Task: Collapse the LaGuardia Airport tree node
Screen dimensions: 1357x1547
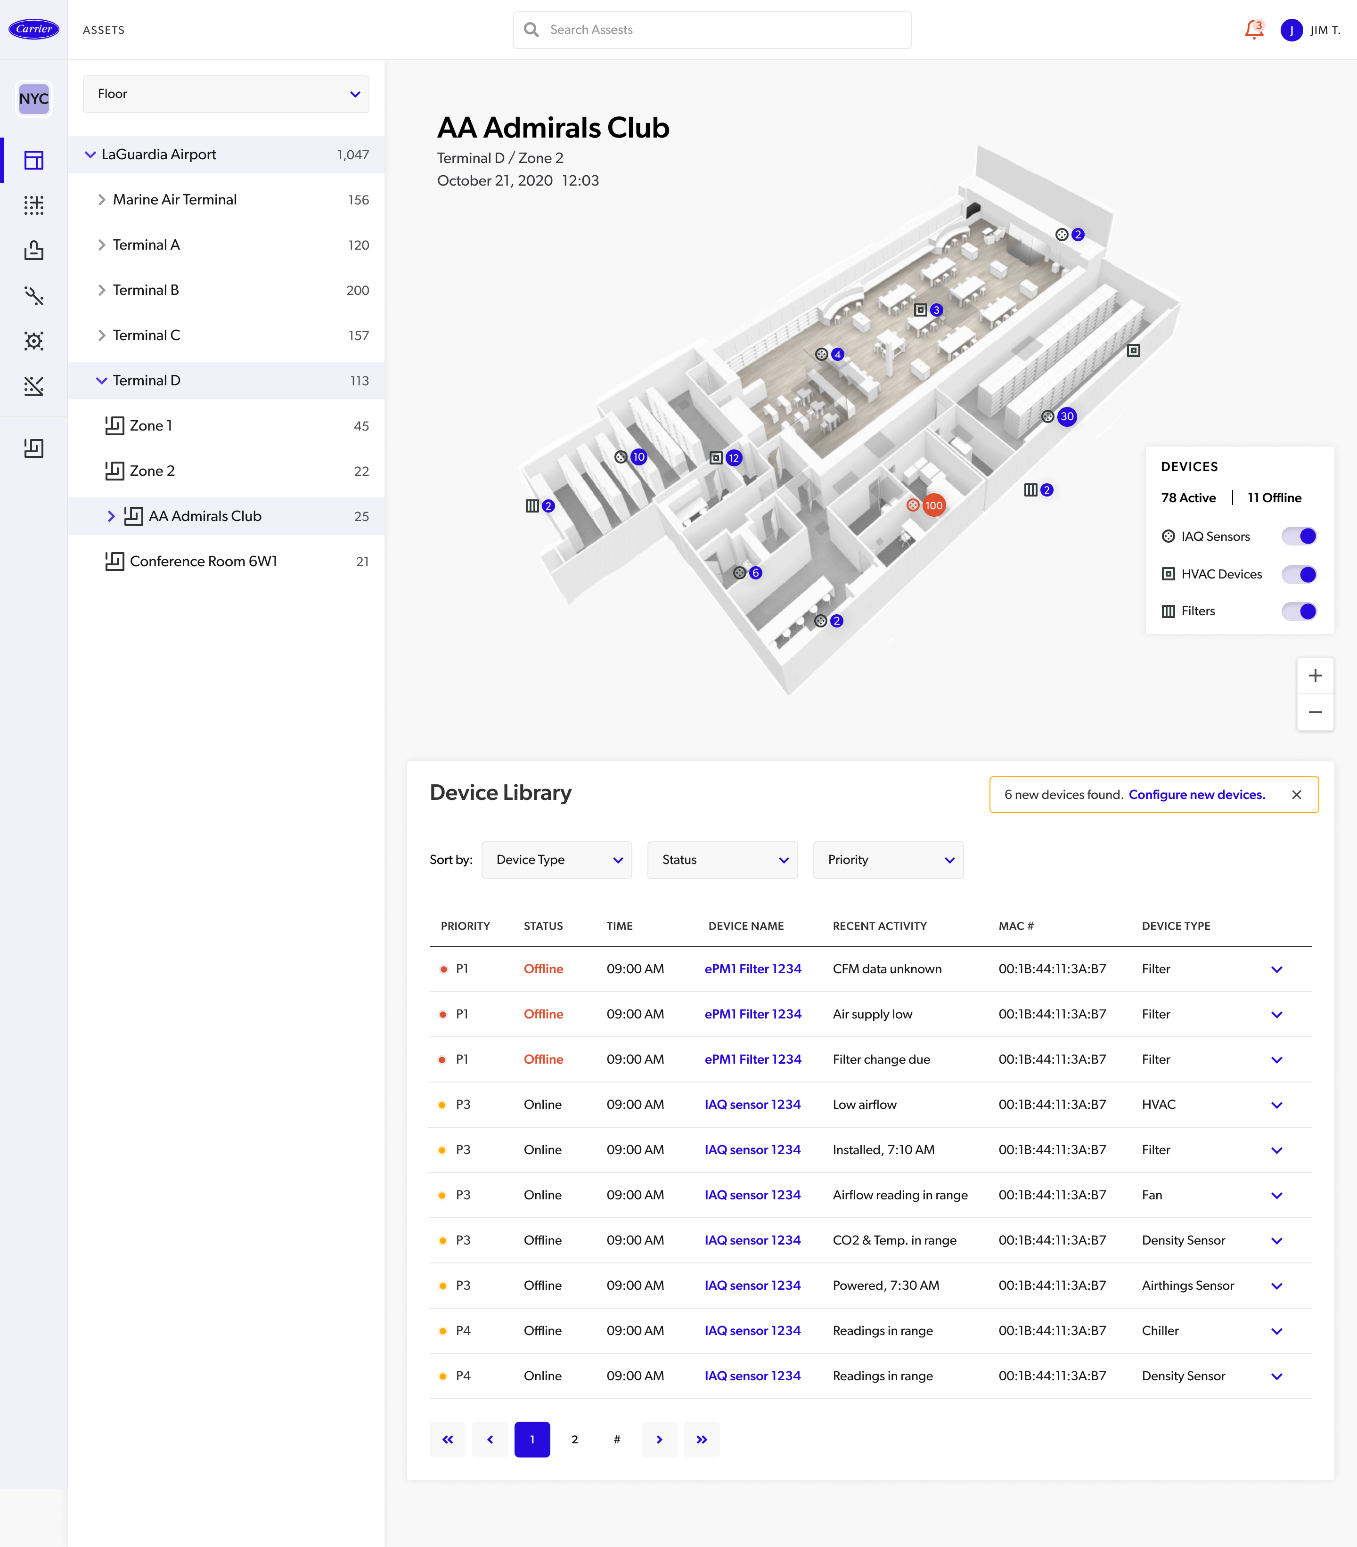Action: [x=90, y=155]
